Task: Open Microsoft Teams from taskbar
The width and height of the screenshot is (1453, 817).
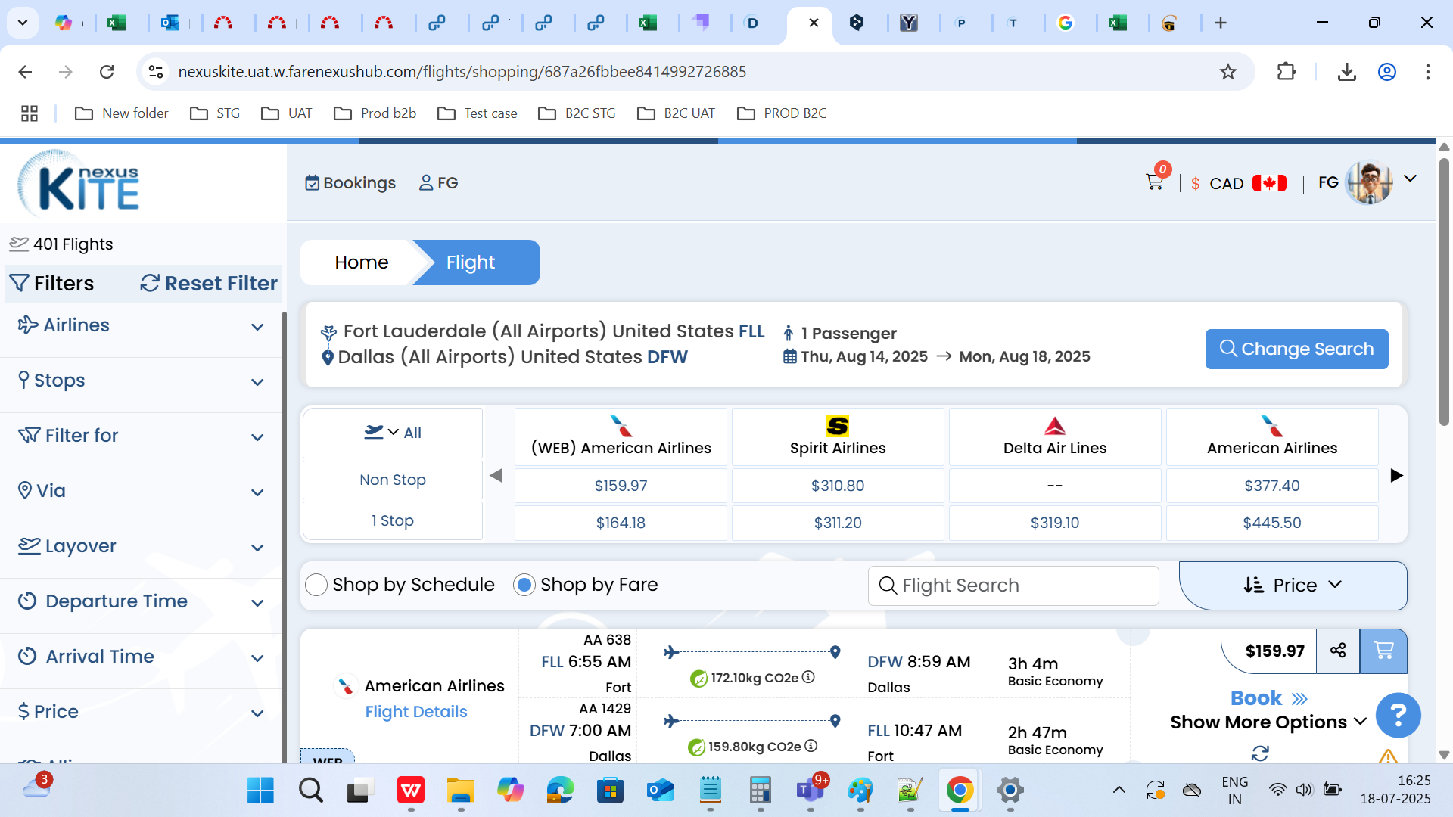Action: click(811, 791)
